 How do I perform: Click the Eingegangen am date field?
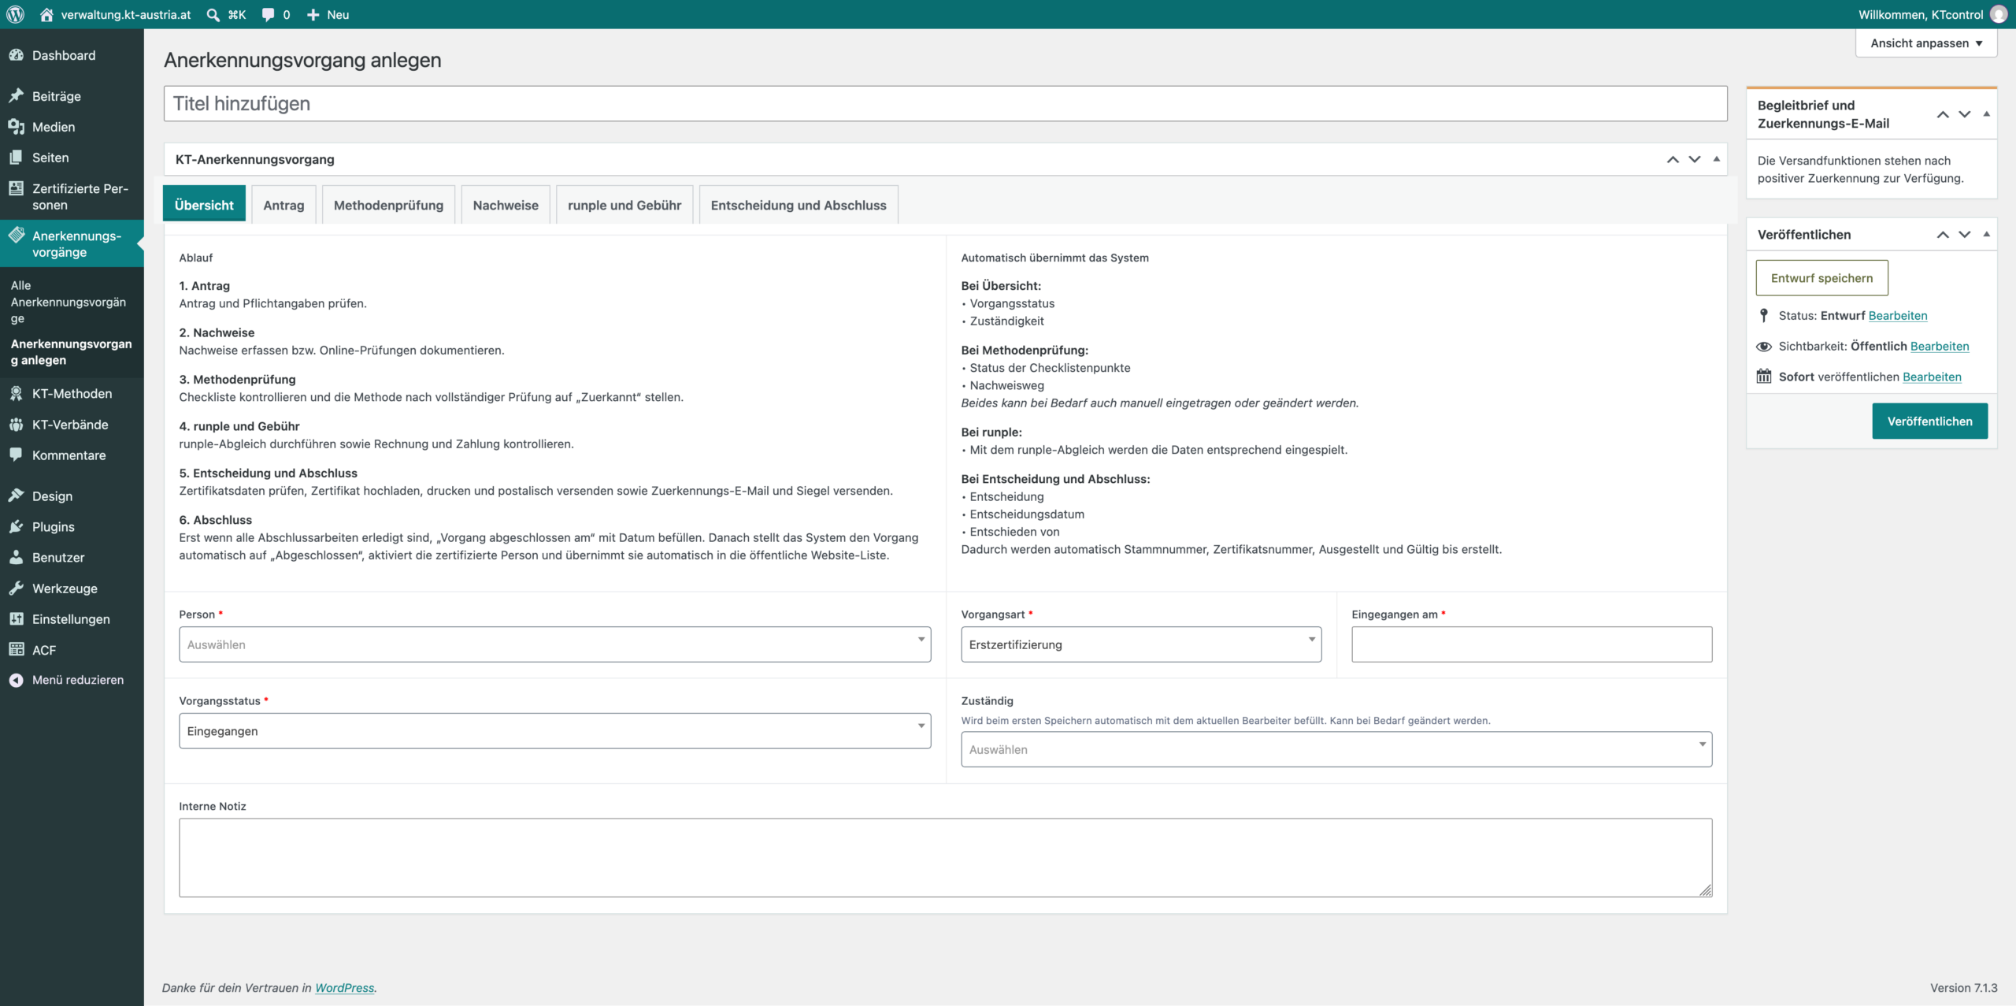[1532, 644]
